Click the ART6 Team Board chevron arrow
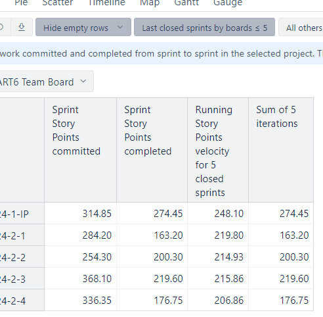The image size is (323, 317). point(83,82)
